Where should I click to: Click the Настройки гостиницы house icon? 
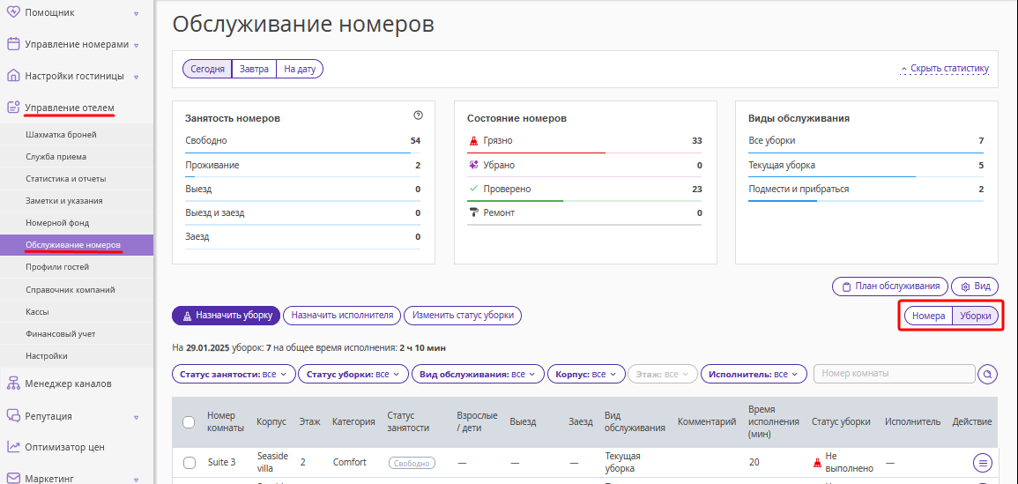13,76
